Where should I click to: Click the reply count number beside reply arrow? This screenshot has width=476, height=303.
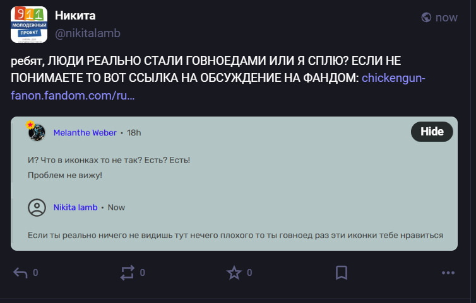(x=35, y=273)
